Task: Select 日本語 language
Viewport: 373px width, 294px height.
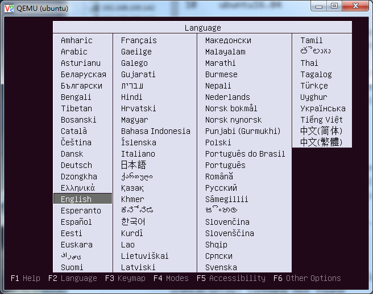Action: coord(134,165)
